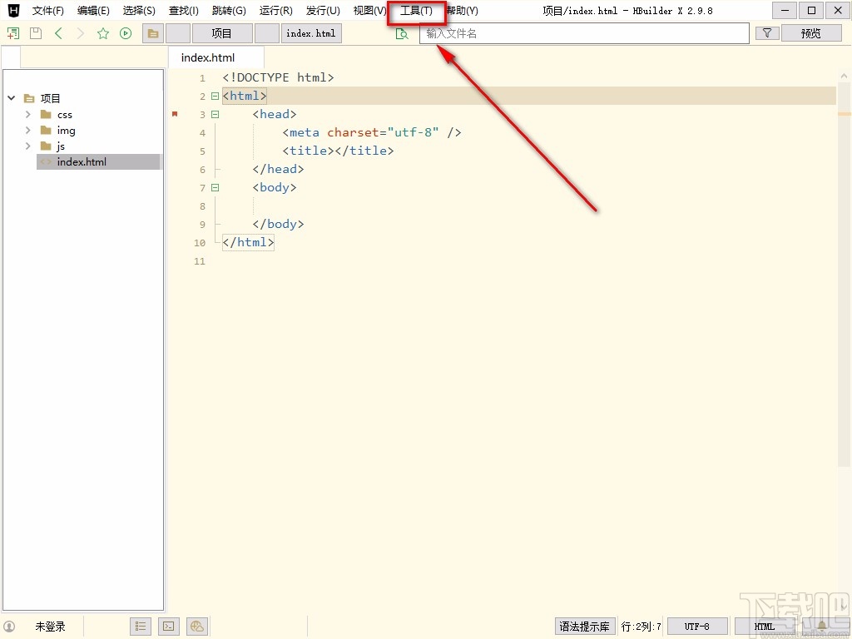Focus the 输入文件名 search field
This screenshot has width=852, height=639.
(x=584, y=33)
